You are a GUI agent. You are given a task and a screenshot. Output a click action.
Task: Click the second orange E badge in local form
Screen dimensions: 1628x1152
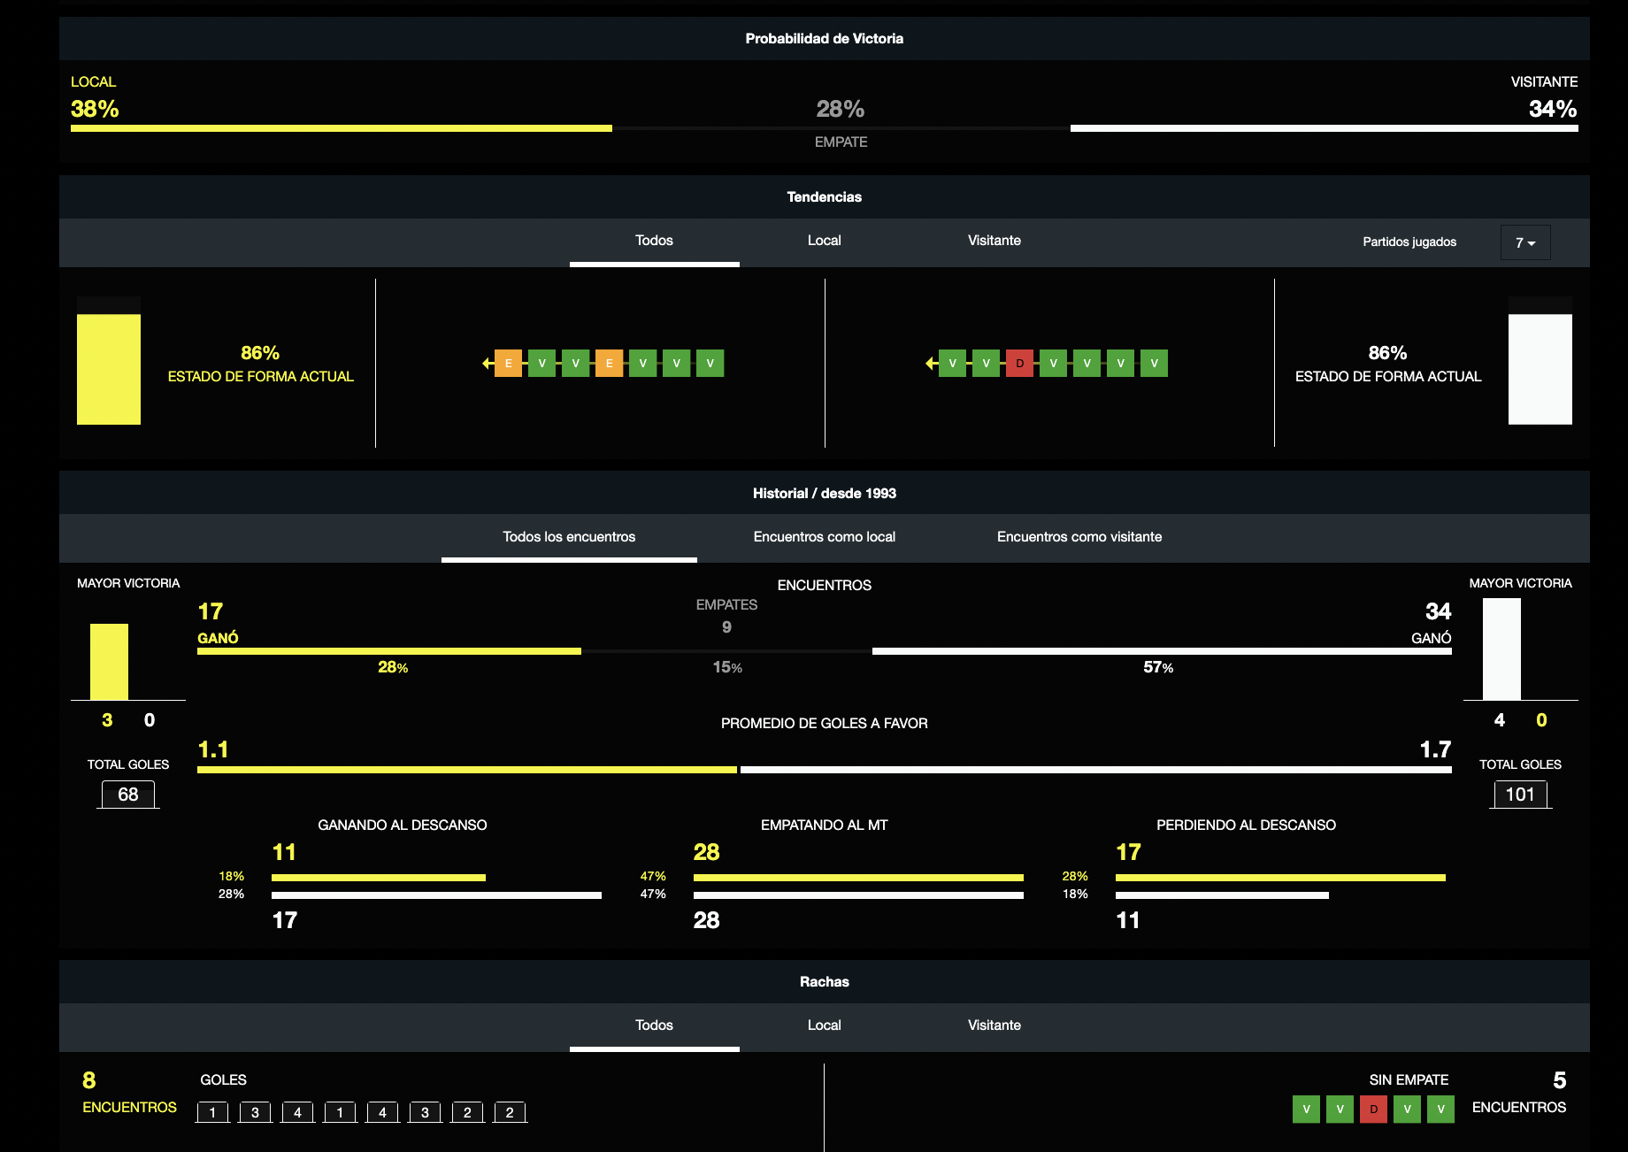(x=609, y=364)
